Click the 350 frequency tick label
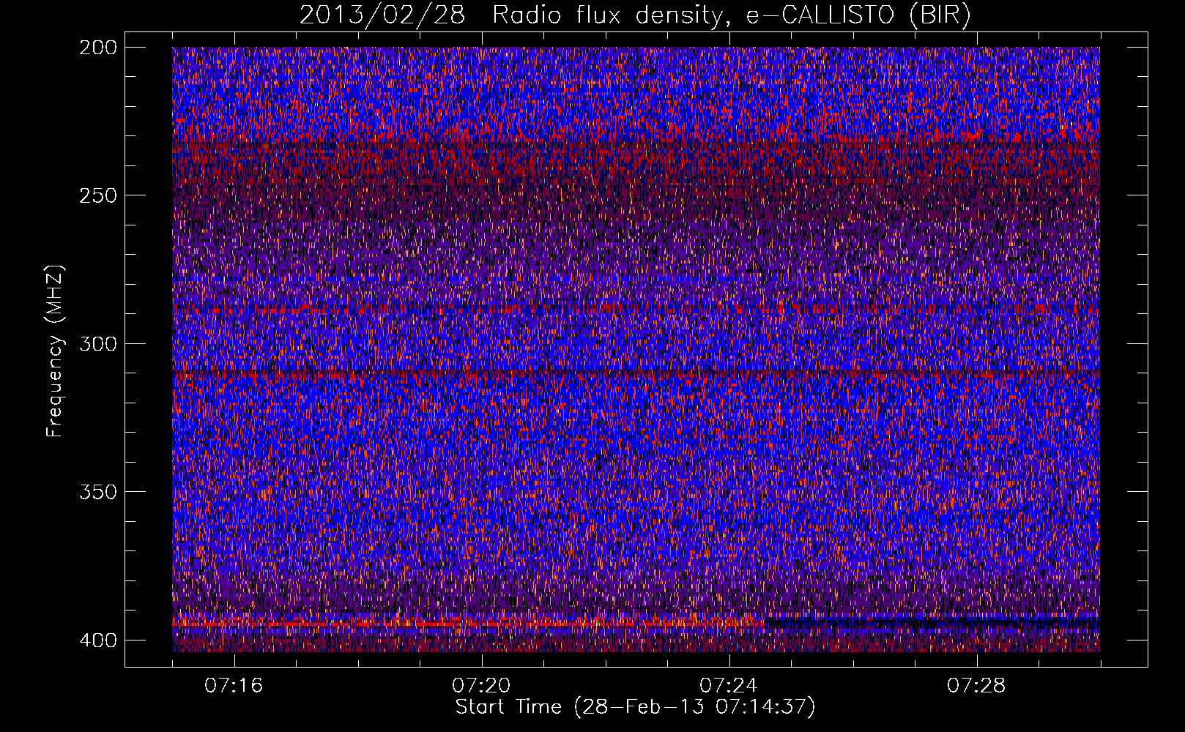 pyautogui.click(x=97, y=492)
